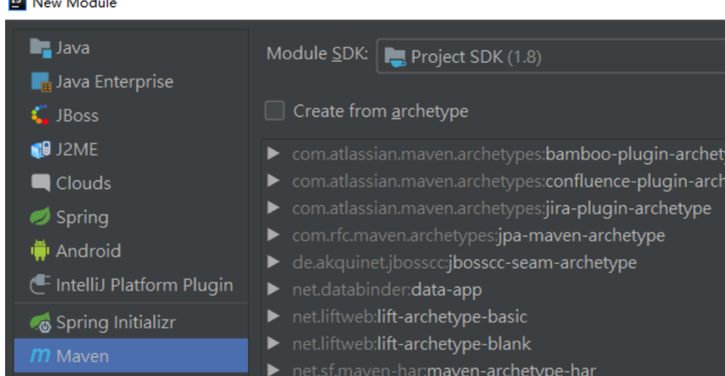Click the Java Enterprise icon
The height and width of the screenshot is (376, 725).
coord(41,82)
